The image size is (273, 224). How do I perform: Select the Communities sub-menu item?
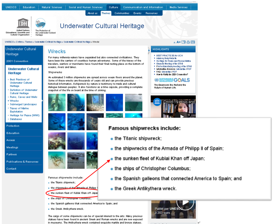(122, 13)
